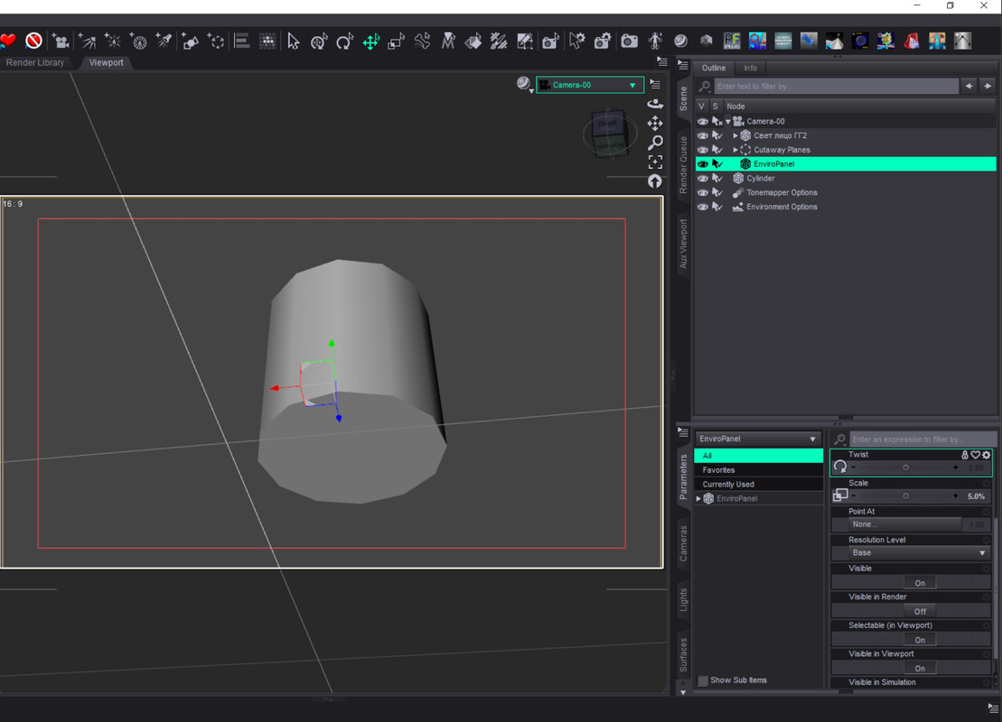Toggle eye visibility for Camera-00 node
Image resolution: width=1002 pixels, height=722 pixels.
pos(702,121)
